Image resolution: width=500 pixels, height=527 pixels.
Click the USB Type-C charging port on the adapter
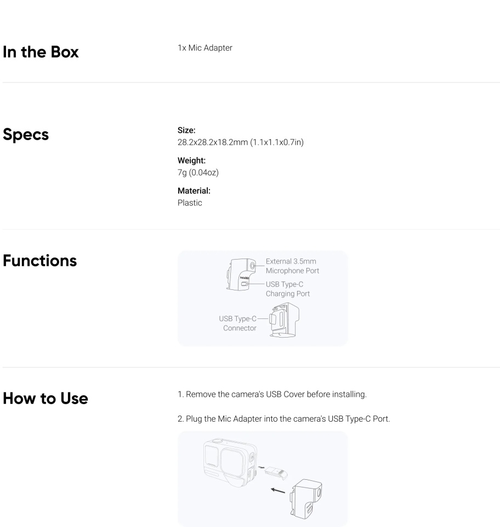pyautogui.click(x=245, y=284)
